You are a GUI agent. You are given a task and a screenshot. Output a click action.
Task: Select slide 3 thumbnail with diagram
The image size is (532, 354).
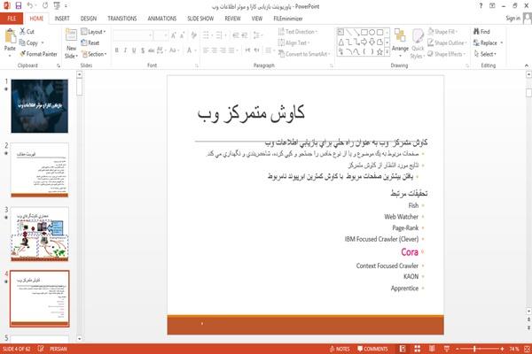click(x=39, y=234)
